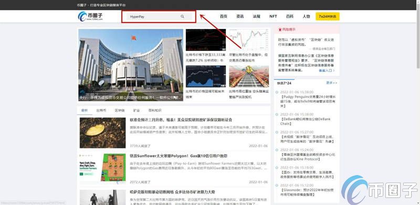Open the NFT navigation item
The image size is (420, 205).
(273, 16)
